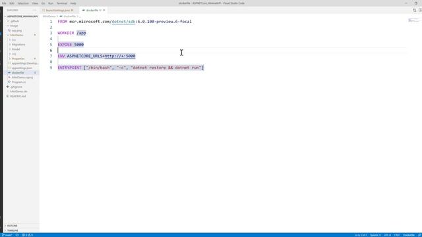Click the EXPOSE 5000 line
422x237 pixels.
pos(71,45)
